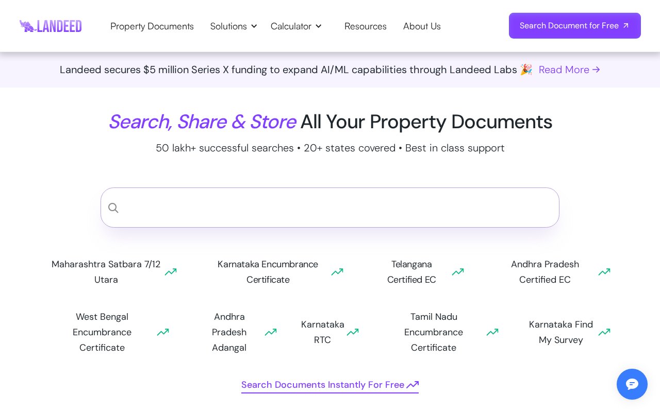Select West Bengal Encumbrance Certificate

[102, 332]
